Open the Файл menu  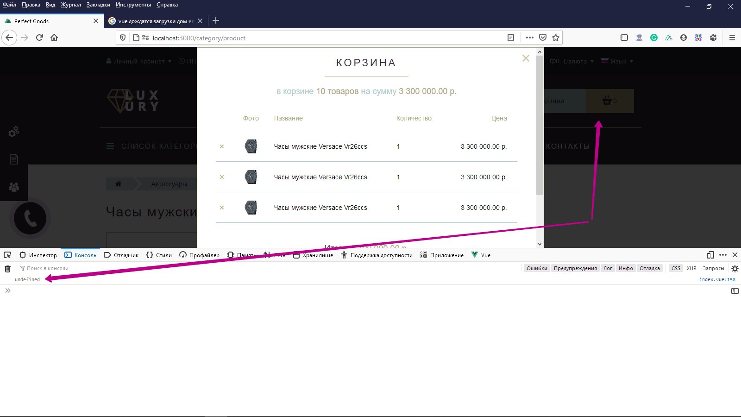click(x=9, y=5)
